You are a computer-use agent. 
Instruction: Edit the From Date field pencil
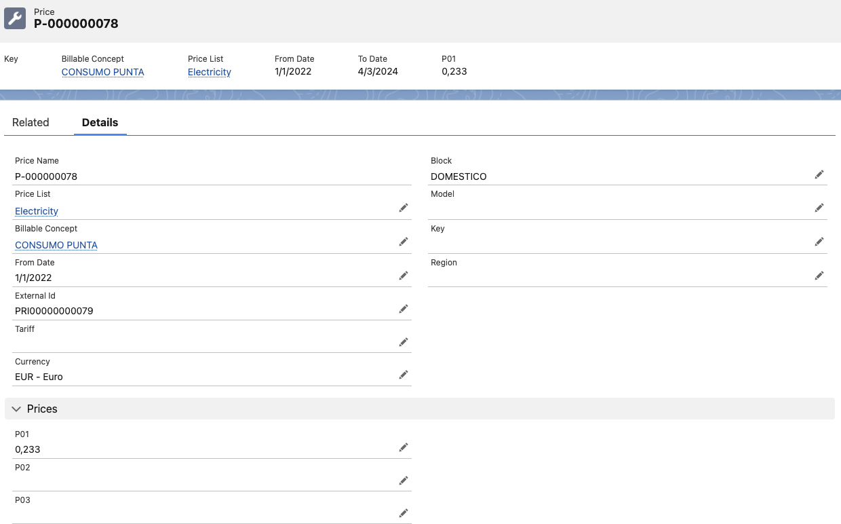[x=404, y=276]
